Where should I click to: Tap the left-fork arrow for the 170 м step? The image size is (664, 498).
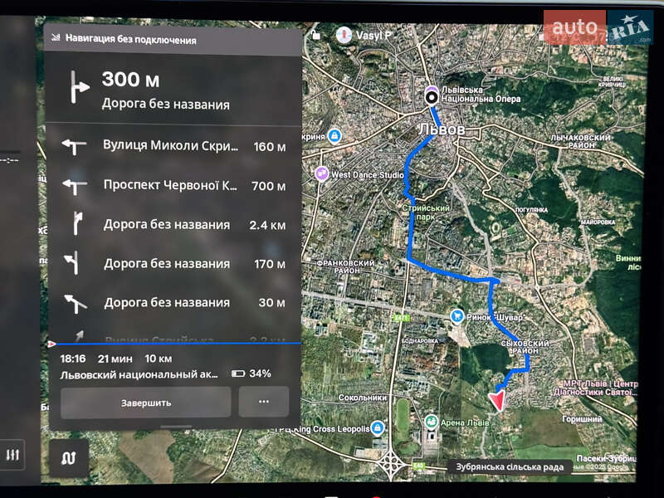75,263
